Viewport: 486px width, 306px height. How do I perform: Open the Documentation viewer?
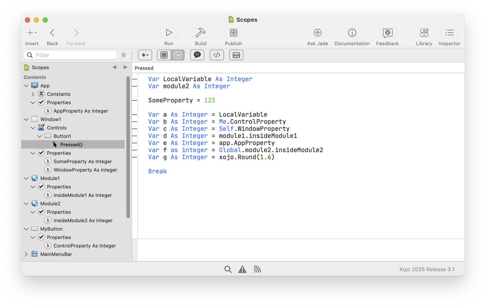pos(352,32)
